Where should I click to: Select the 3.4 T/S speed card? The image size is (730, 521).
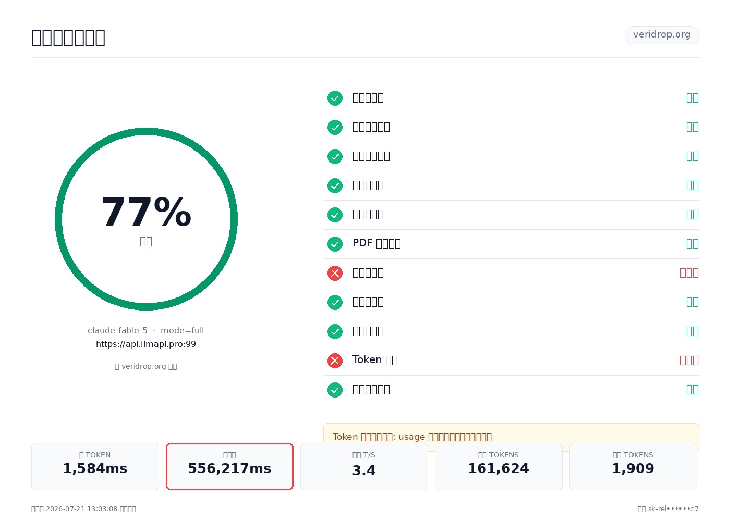pyautogui.click(x=364, y=466)
